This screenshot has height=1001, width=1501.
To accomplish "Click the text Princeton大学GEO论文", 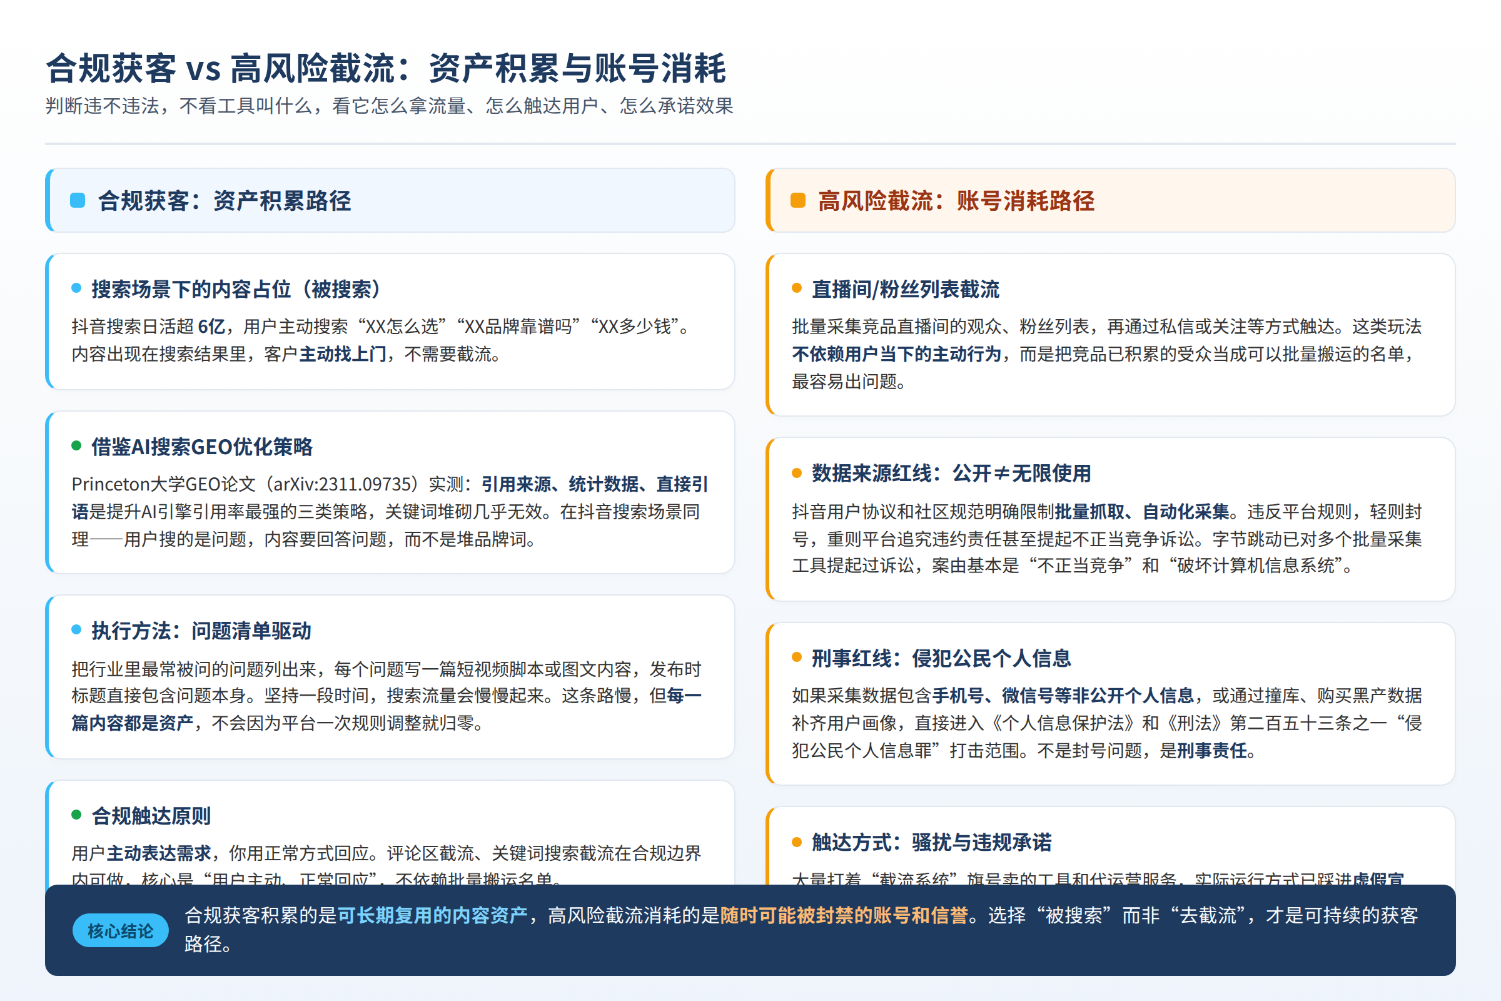I will 163,484.
